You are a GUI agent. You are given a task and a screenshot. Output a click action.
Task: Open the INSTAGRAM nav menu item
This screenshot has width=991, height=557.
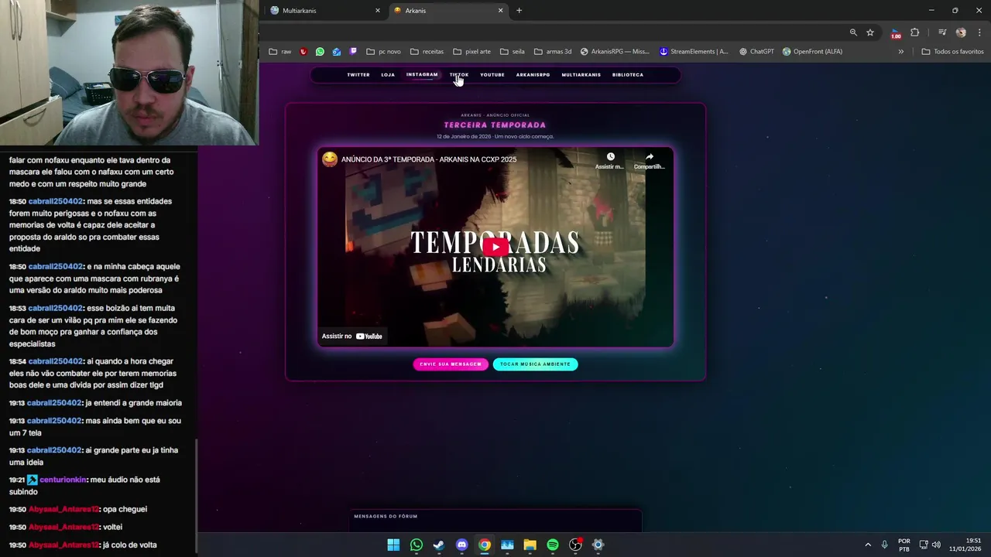point(422,75)
